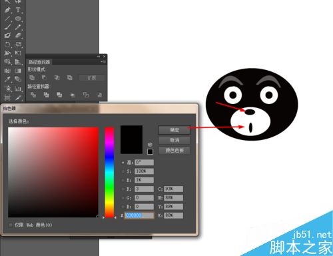The image size is (333, 256).
Task: Select the Blend tool
Action: 18,79
